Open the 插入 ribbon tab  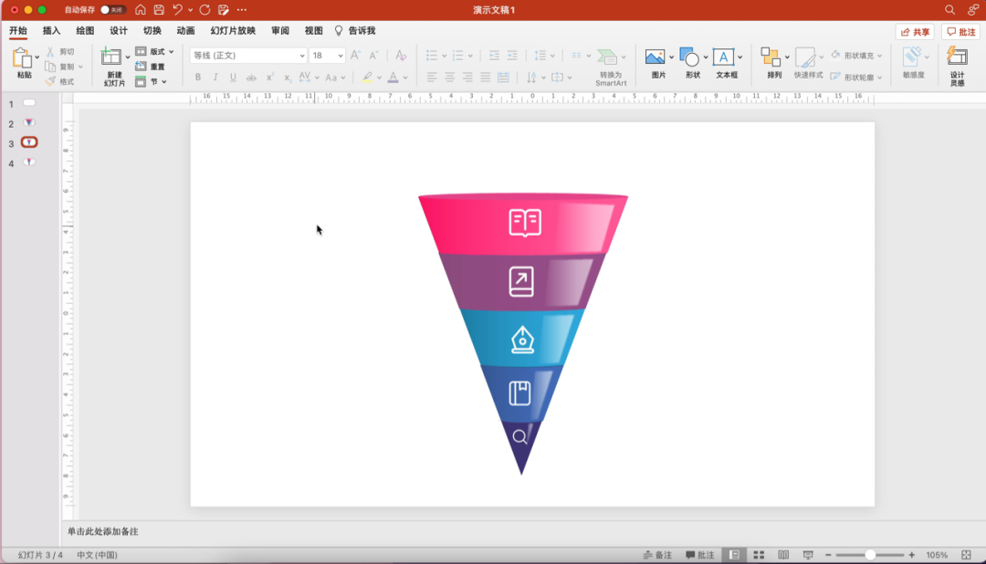51,30
